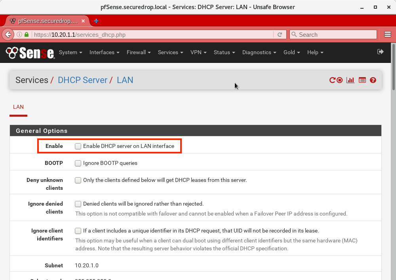Toggle Ignore denied clients checkbox
Viewport: 396px width, 280px height.
[78, 204]
